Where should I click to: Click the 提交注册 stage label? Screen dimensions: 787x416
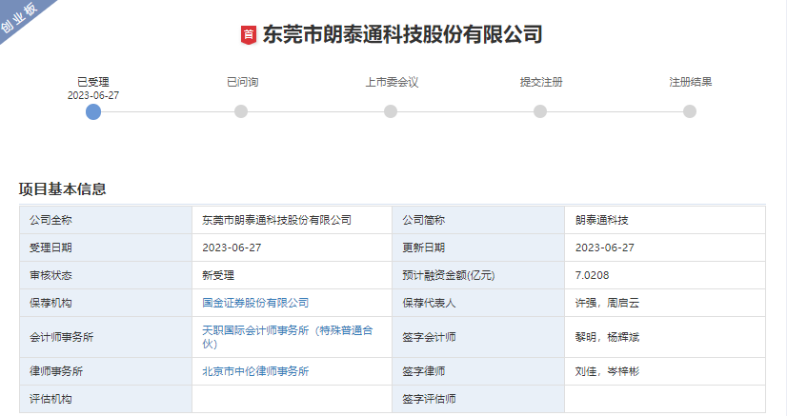(x=541, y=82)
